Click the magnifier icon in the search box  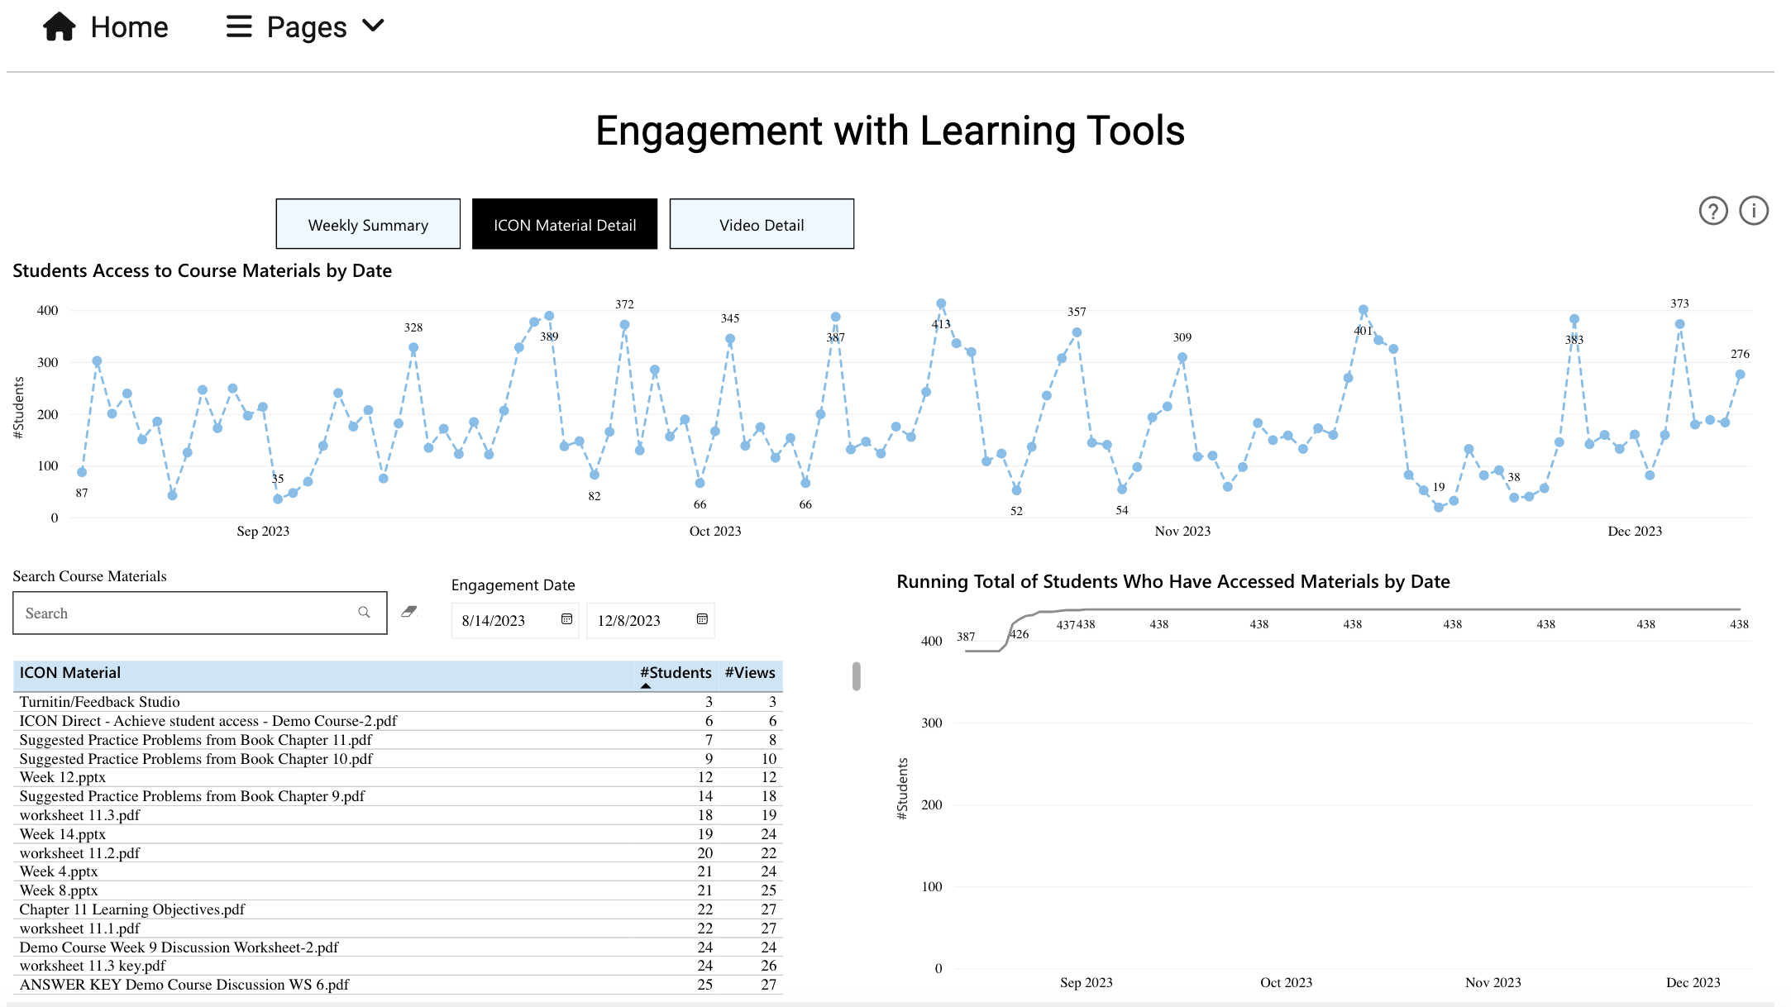tap(364, 612)
